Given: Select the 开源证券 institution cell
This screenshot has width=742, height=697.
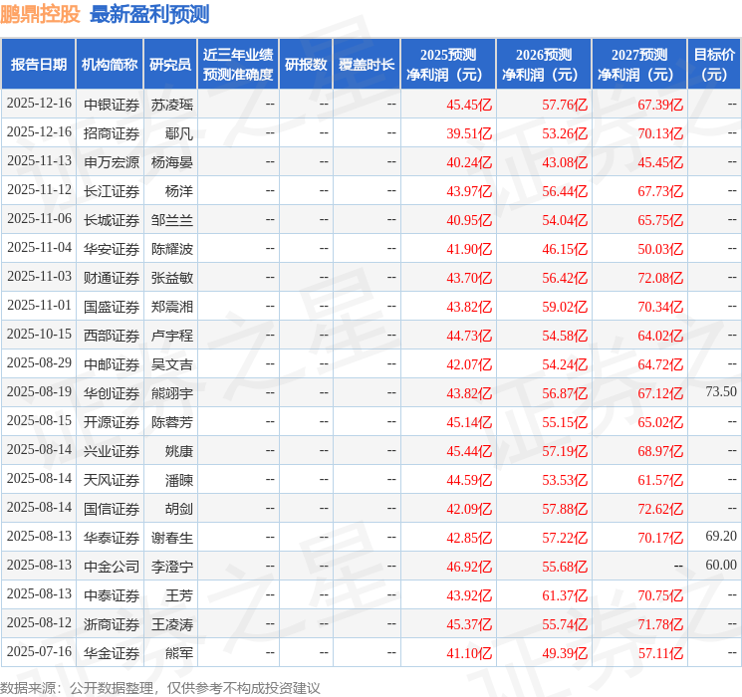Looking at the screenshot, I should point(112,422).
